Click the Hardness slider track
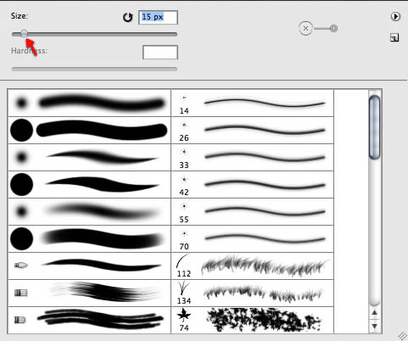This screenshot has width=408, height=341. click(94, 69)
